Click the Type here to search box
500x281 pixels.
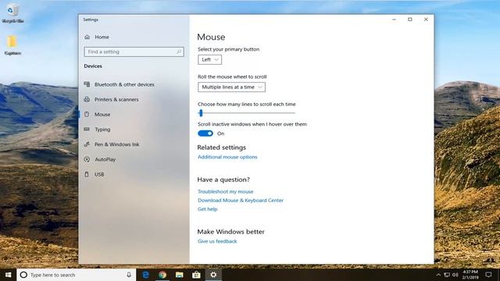[x=77, y=275]
